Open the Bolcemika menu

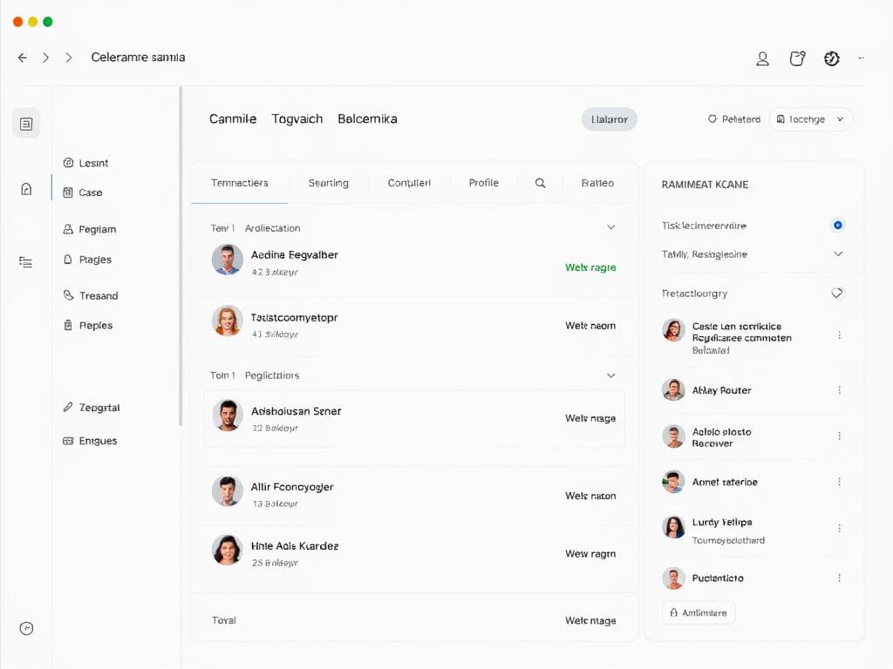coord(367,118)
